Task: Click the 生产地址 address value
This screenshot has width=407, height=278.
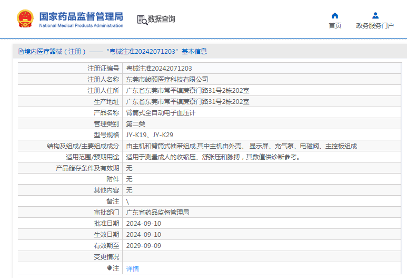Action: (187, 102)
